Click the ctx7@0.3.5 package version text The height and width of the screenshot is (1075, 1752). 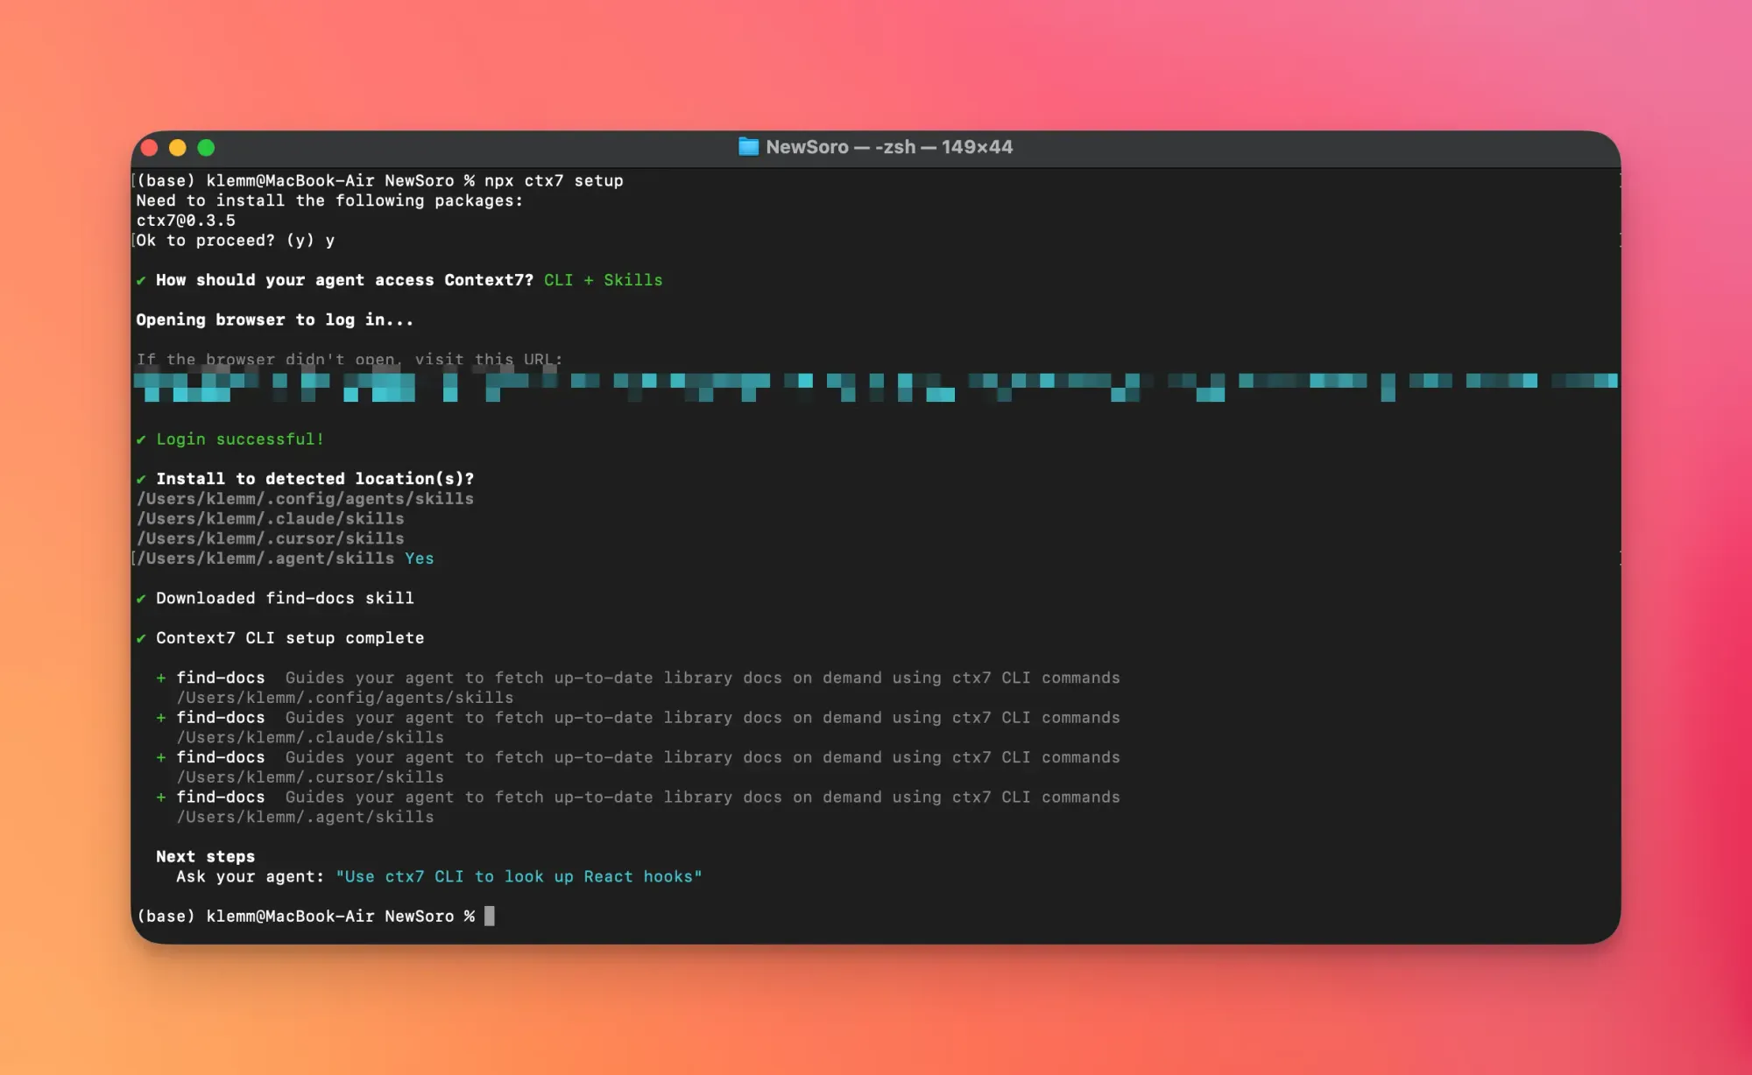(186, 221)
